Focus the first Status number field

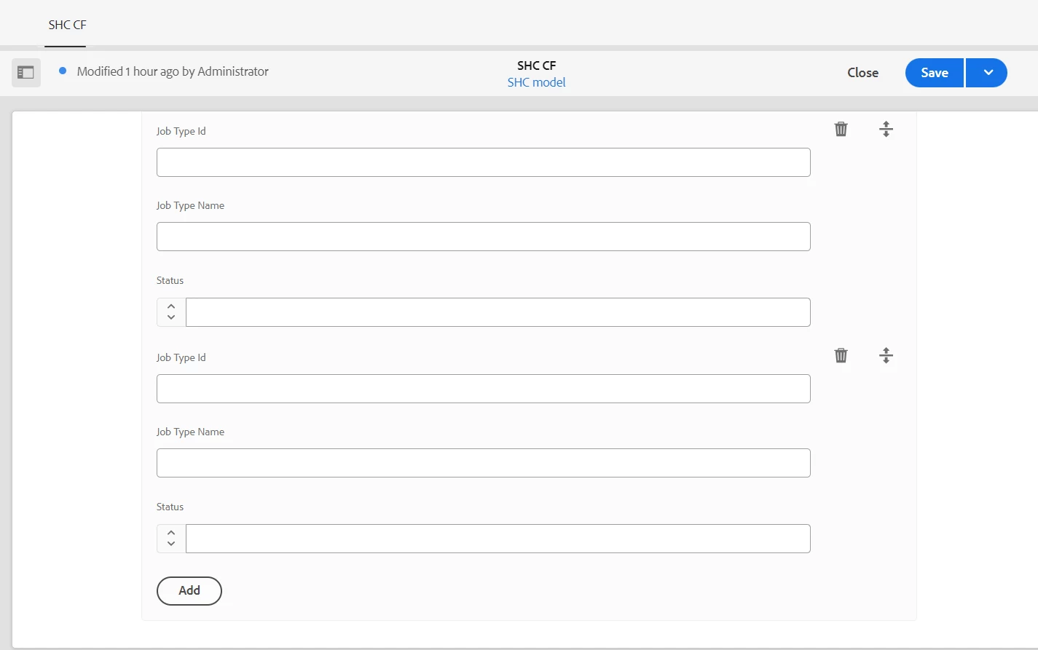pos(498,312)
